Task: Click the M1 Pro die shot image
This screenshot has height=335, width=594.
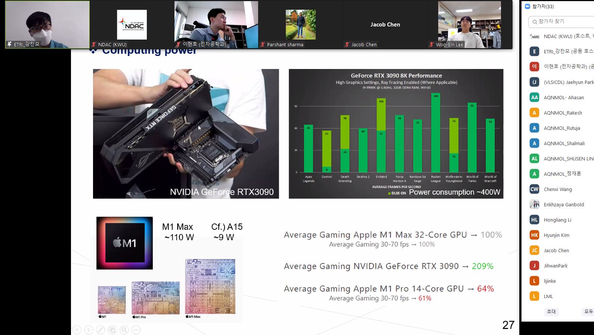Action: tap(155, 298)
